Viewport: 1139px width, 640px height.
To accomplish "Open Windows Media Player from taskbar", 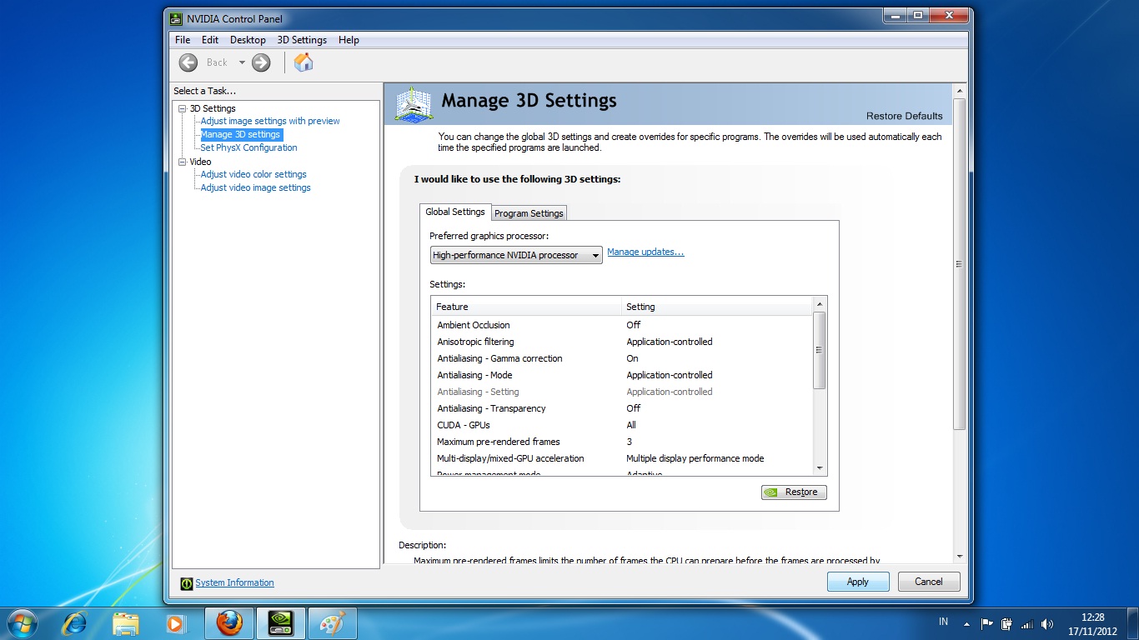I will 176,623.
